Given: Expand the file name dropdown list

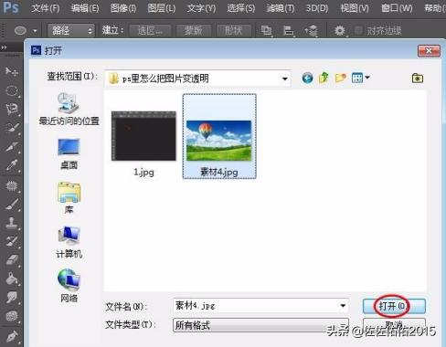Looking at the screenshot, I should click(x=343, y=306).
